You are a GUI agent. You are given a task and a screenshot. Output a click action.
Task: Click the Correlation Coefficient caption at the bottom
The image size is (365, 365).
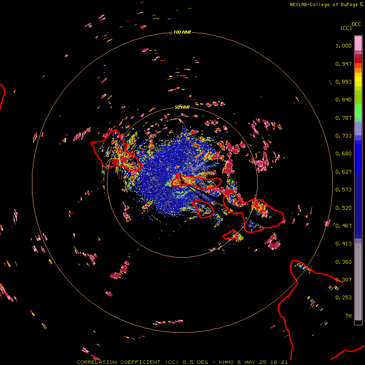click(x=182, y=362)
